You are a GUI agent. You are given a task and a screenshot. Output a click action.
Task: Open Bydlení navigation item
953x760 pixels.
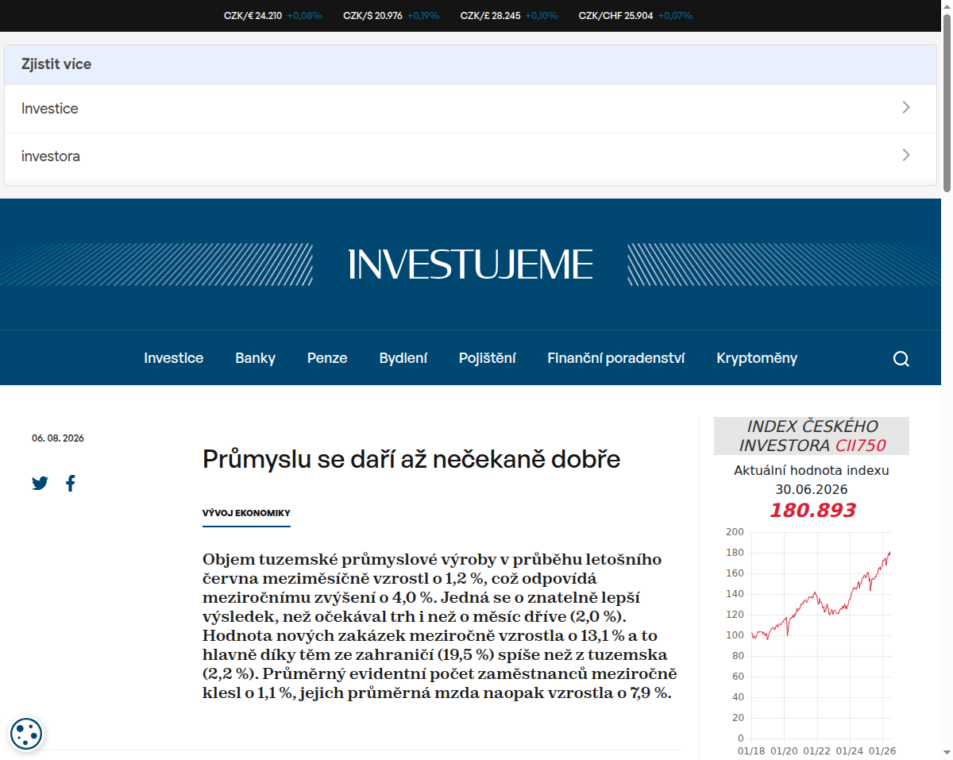tap(403, 358)
